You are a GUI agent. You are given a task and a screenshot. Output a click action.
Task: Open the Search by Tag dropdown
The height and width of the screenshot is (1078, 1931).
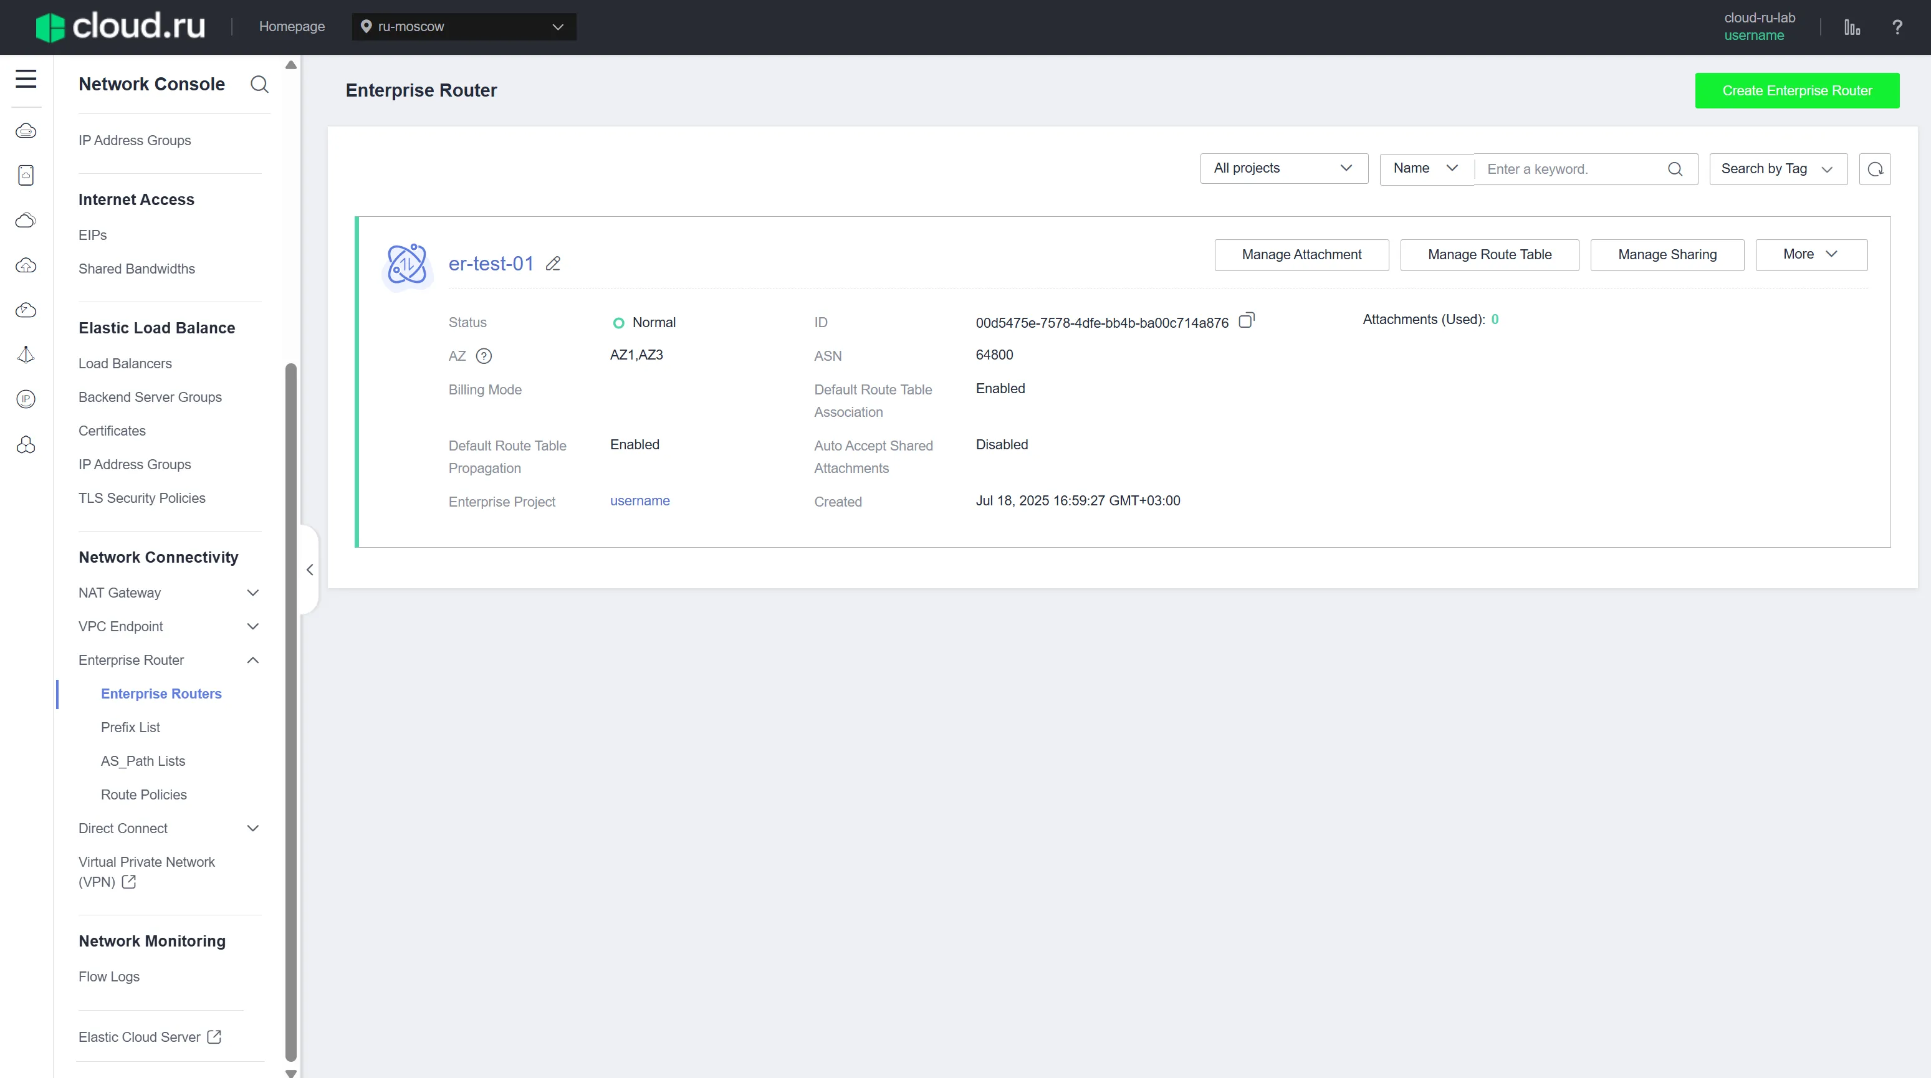[x=1777, y=169]
